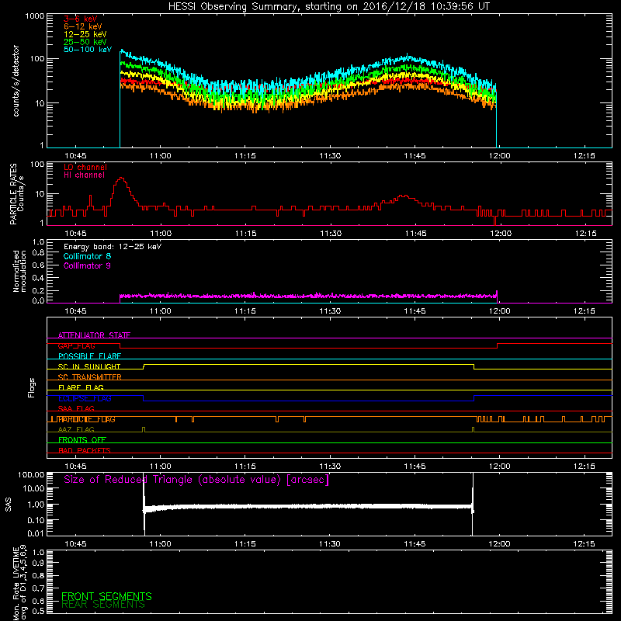Click the FLARE_FLAG label
This screenshot has height=621, width=621.
[x=81, y=387]
